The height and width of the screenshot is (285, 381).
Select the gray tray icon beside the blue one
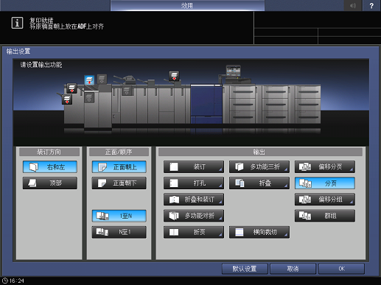(102, 79)
